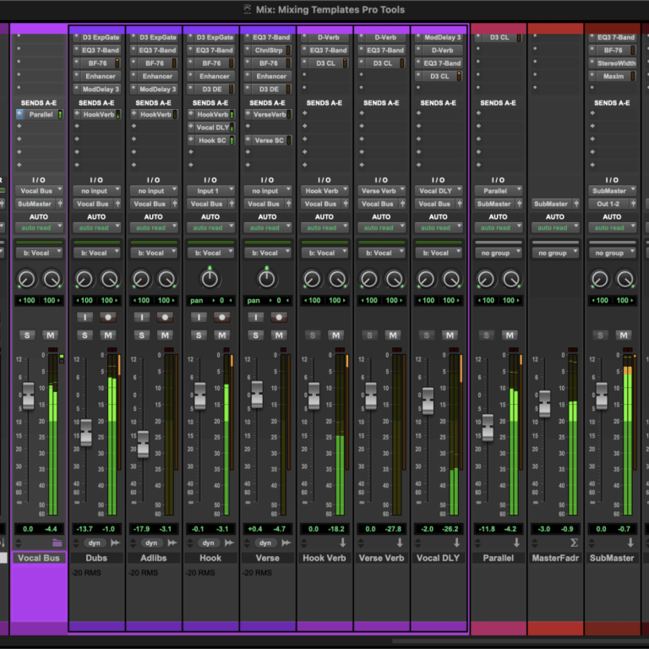Mute the Hook Verb track
This screenshot has width=649, height=649.
tap(335, 335)
